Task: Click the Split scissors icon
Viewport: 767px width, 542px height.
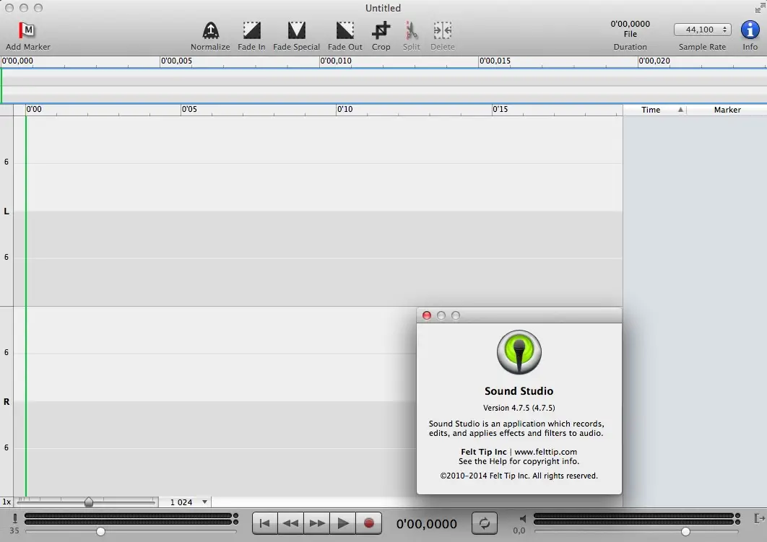Action: coord(412,30)
